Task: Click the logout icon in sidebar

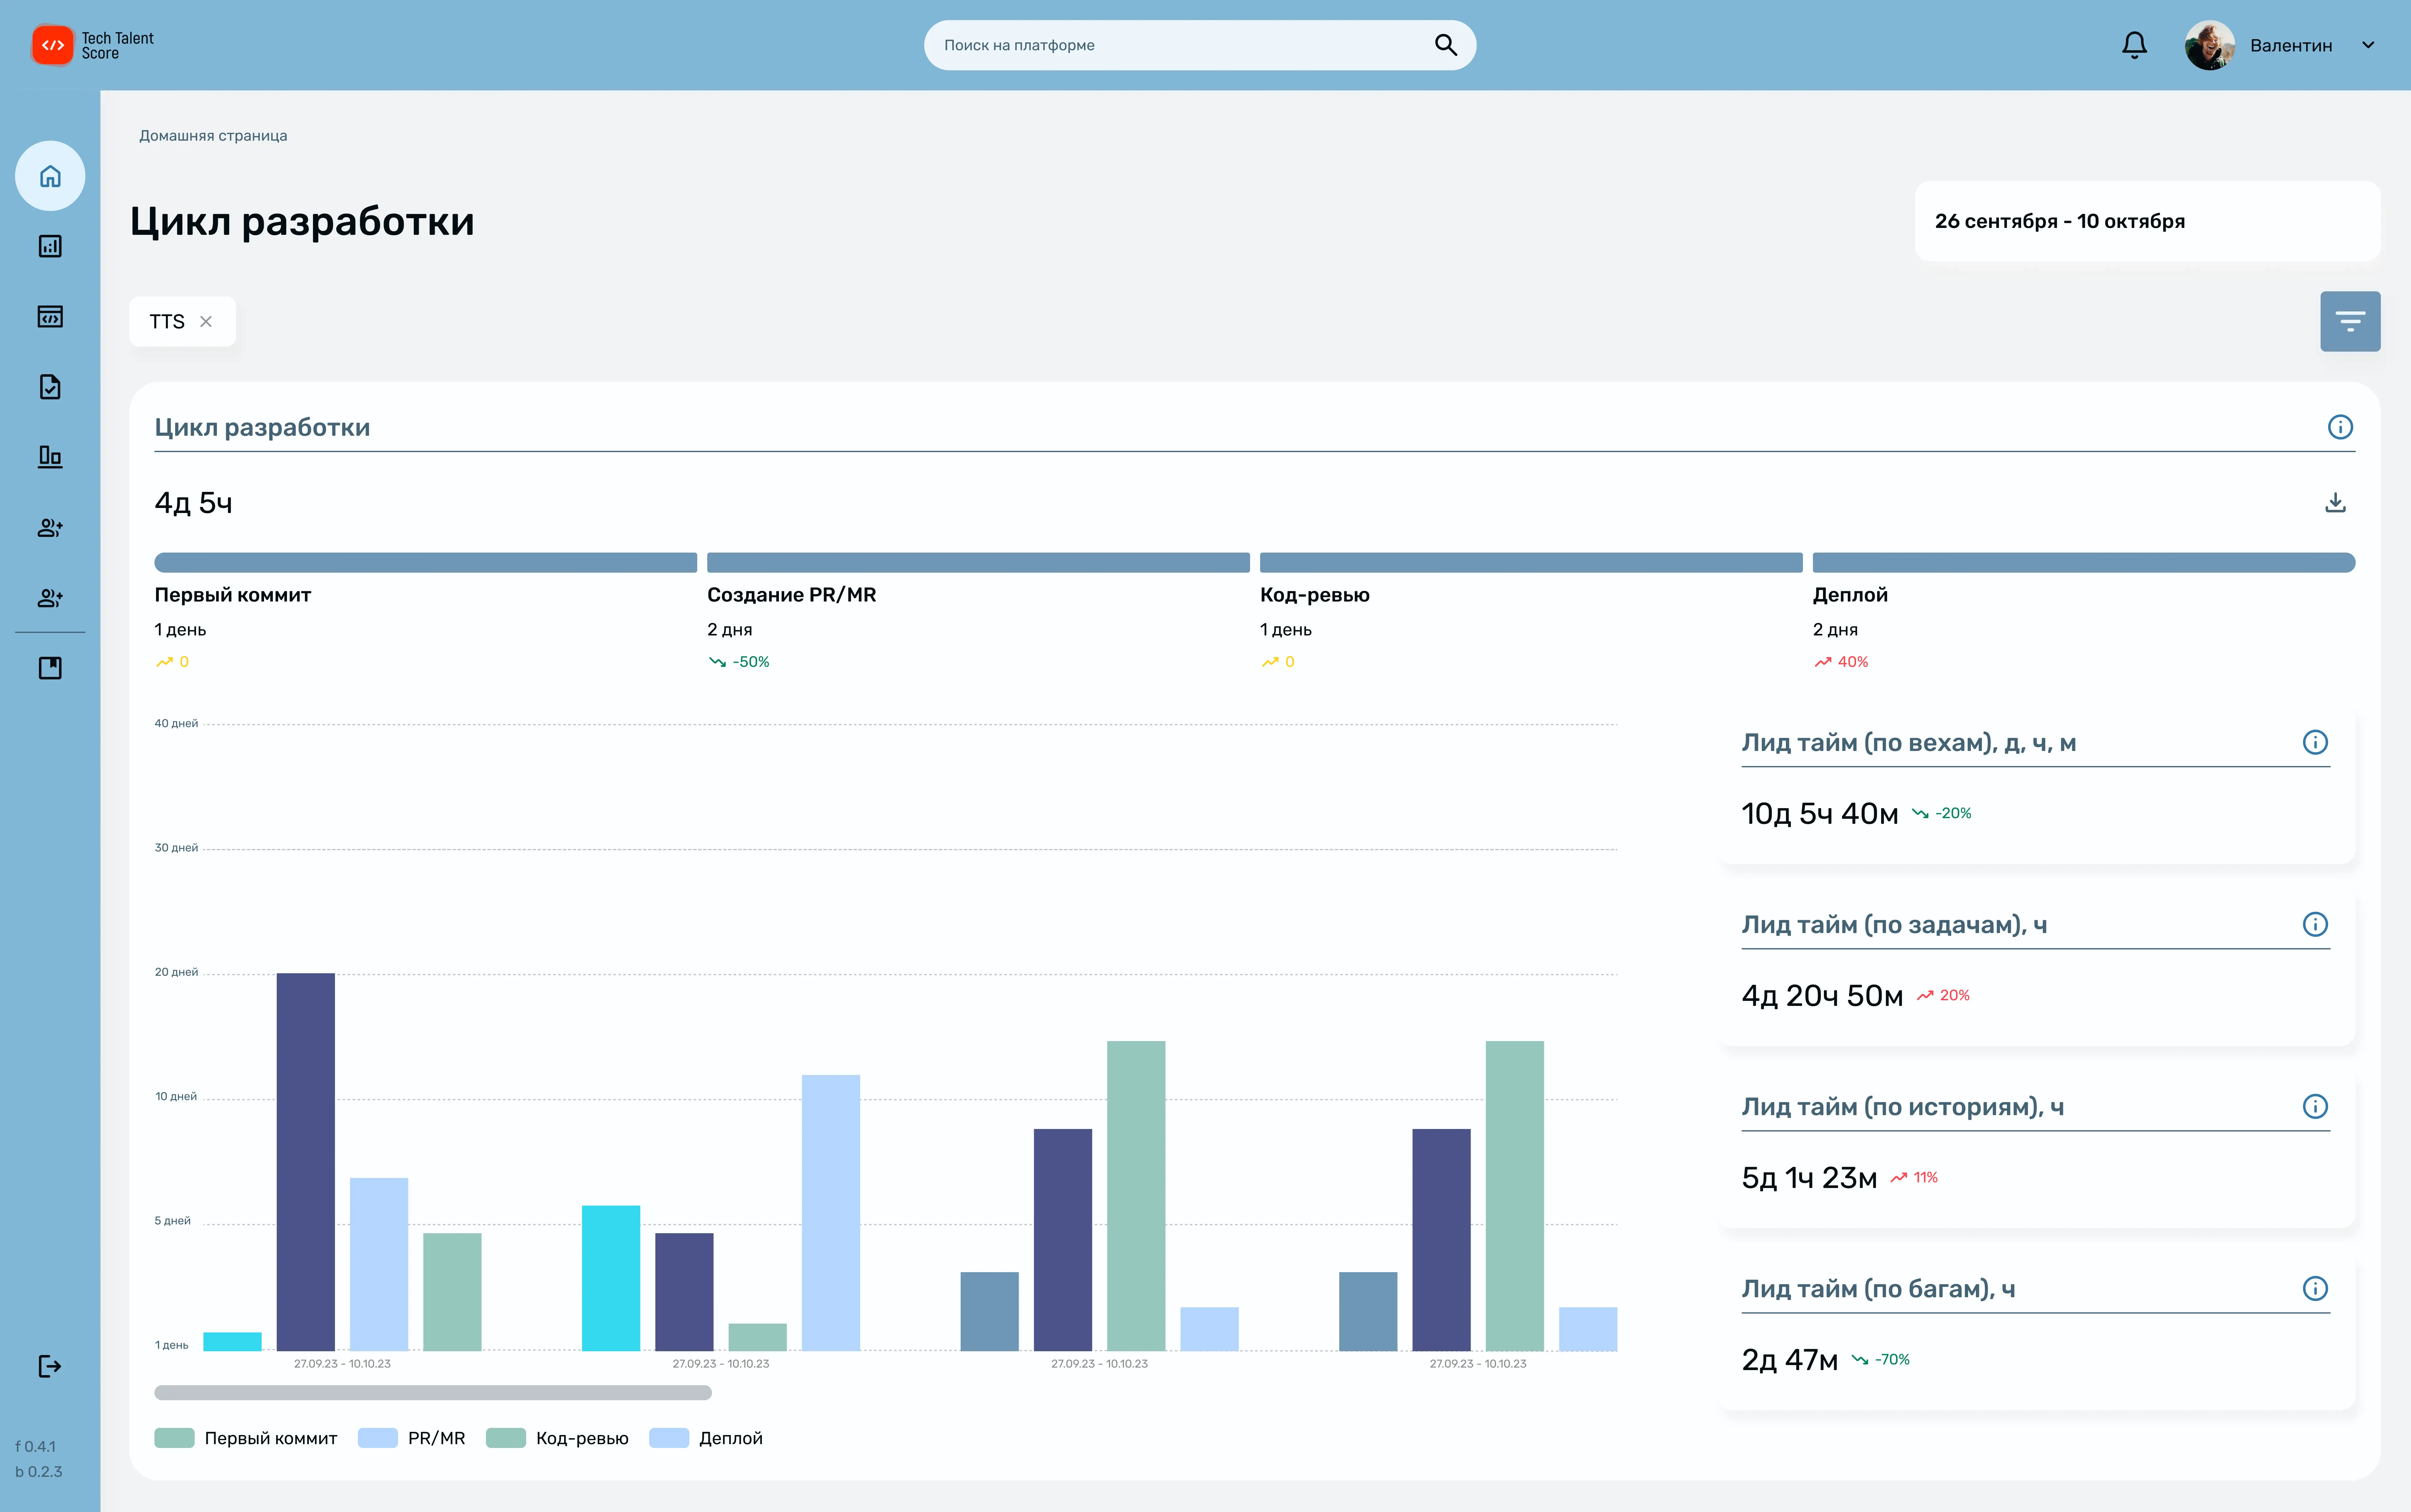Action: point(50,1366)
